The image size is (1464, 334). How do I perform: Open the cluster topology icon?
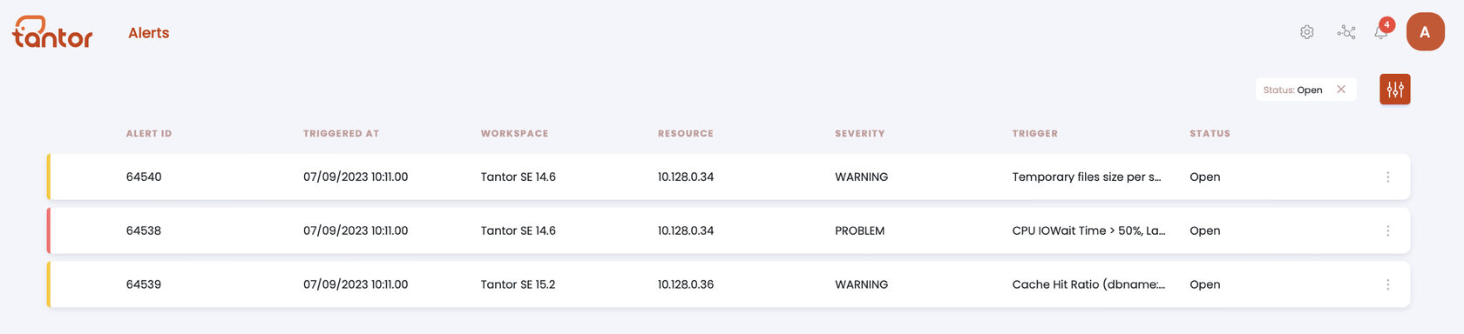[1346, 32]
